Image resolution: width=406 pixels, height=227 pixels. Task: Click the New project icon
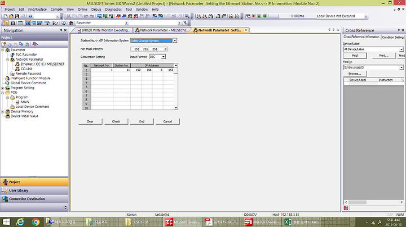[6, 16]
